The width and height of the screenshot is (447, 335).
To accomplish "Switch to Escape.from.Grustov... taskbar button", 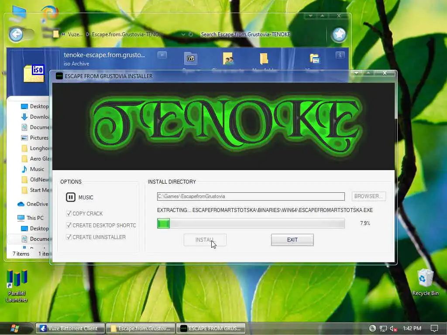I will [141, 328].
